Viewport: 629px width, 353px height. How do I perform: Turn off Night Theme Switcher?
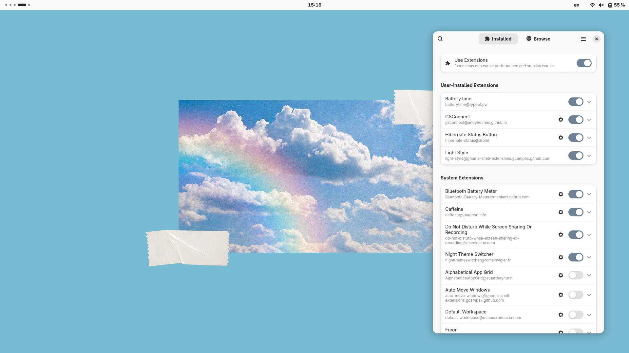tap(576, 257)
